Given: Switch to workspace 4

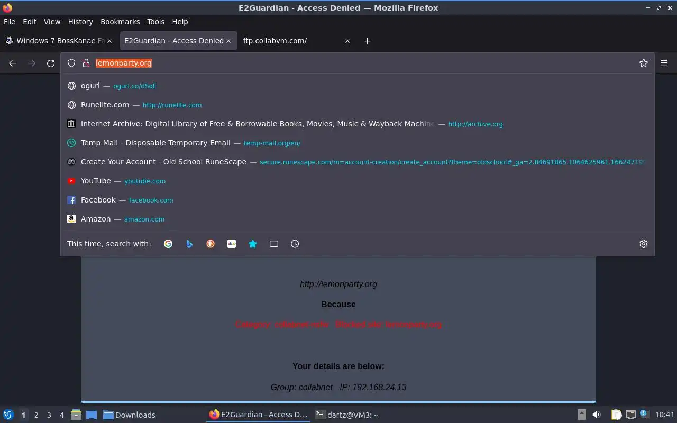Looking at the screenshot, I should coord(61,415).
